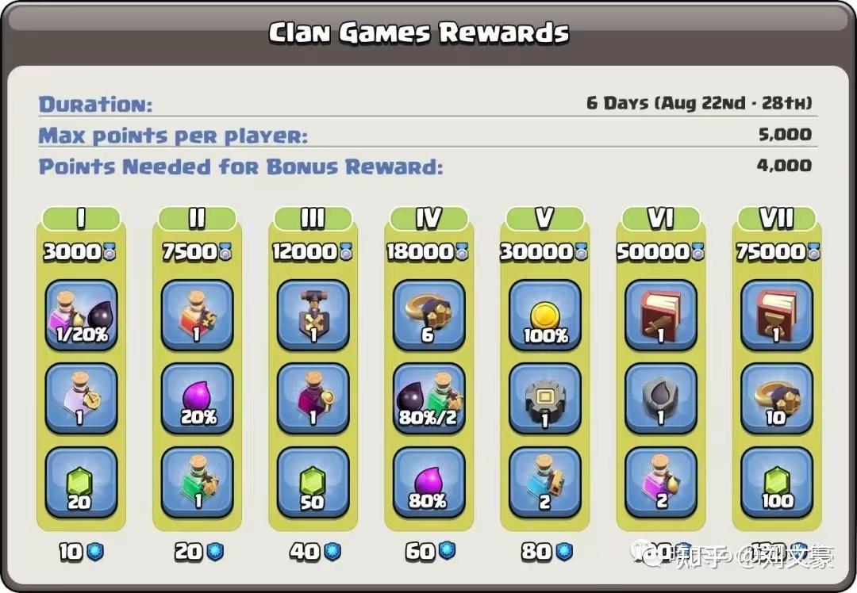Click the dark elixir rune in tier VI
This screenshot has width=857, height=593.
coord(660,399)
